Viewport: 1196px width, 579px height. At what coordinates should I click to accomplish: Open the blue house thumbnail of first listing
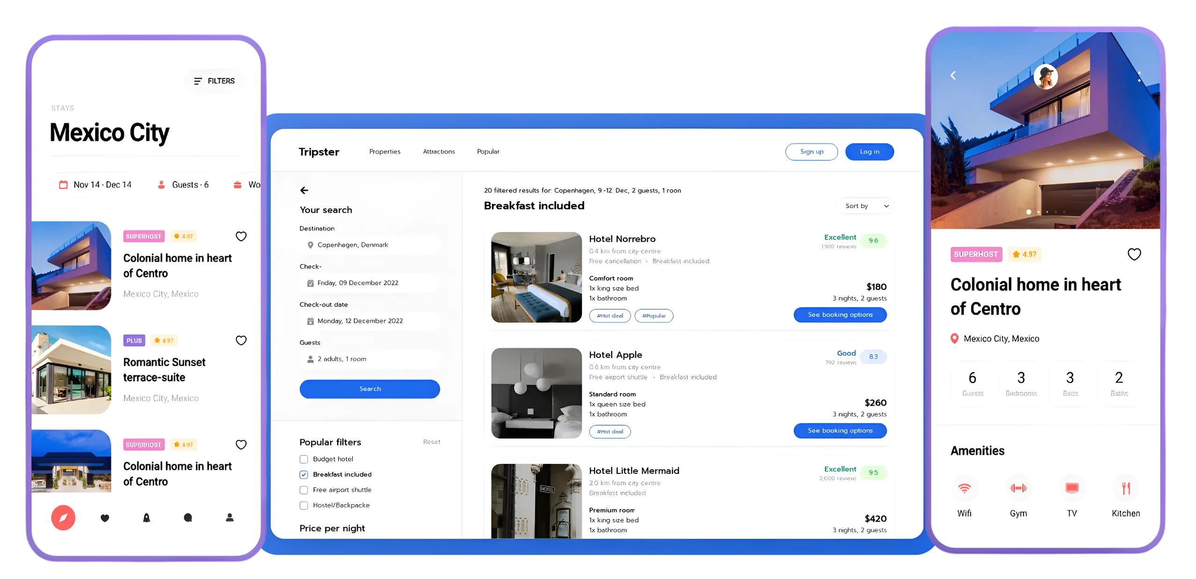point(71,265)
